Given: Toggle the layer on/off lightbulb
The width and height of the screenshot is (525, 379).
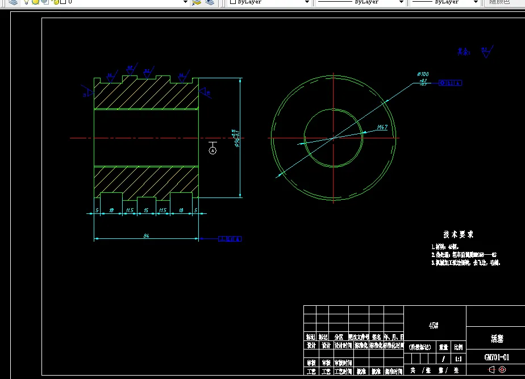Looking at the screenshot, I should (x=27, y=2).
